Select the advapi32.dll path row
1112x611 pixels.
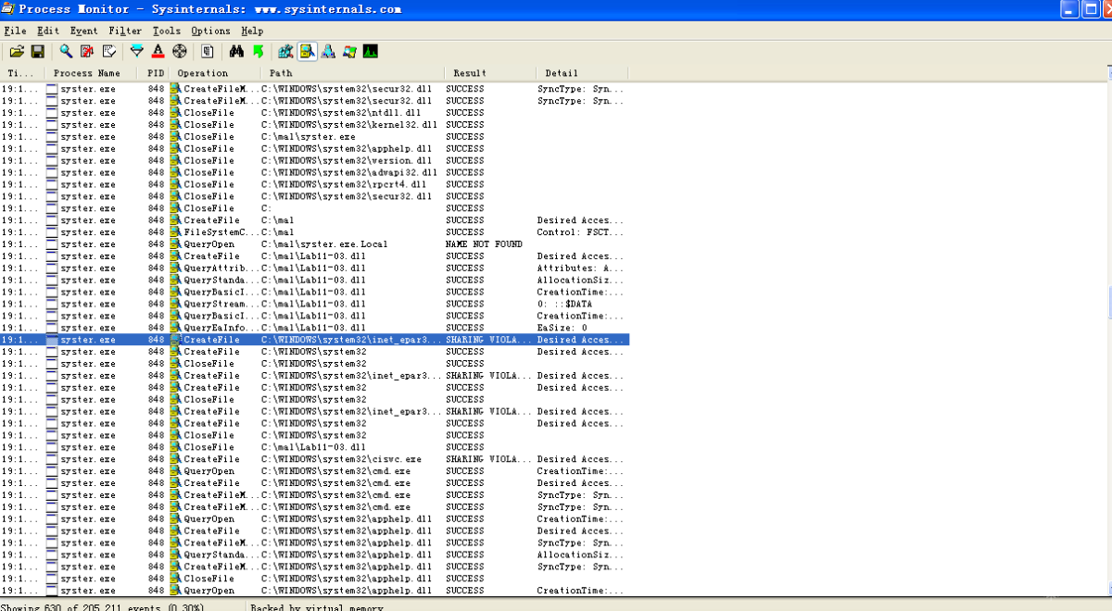pyautogui.click(x=314, y=173)
